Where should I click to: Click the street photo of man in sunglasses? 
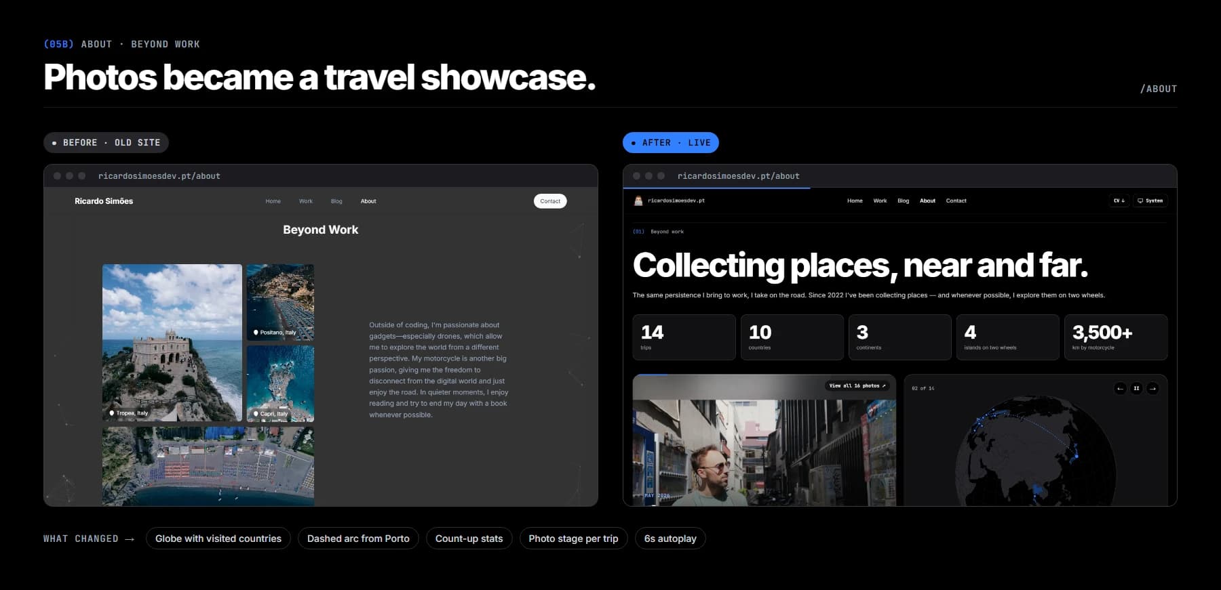pos(764,440)
